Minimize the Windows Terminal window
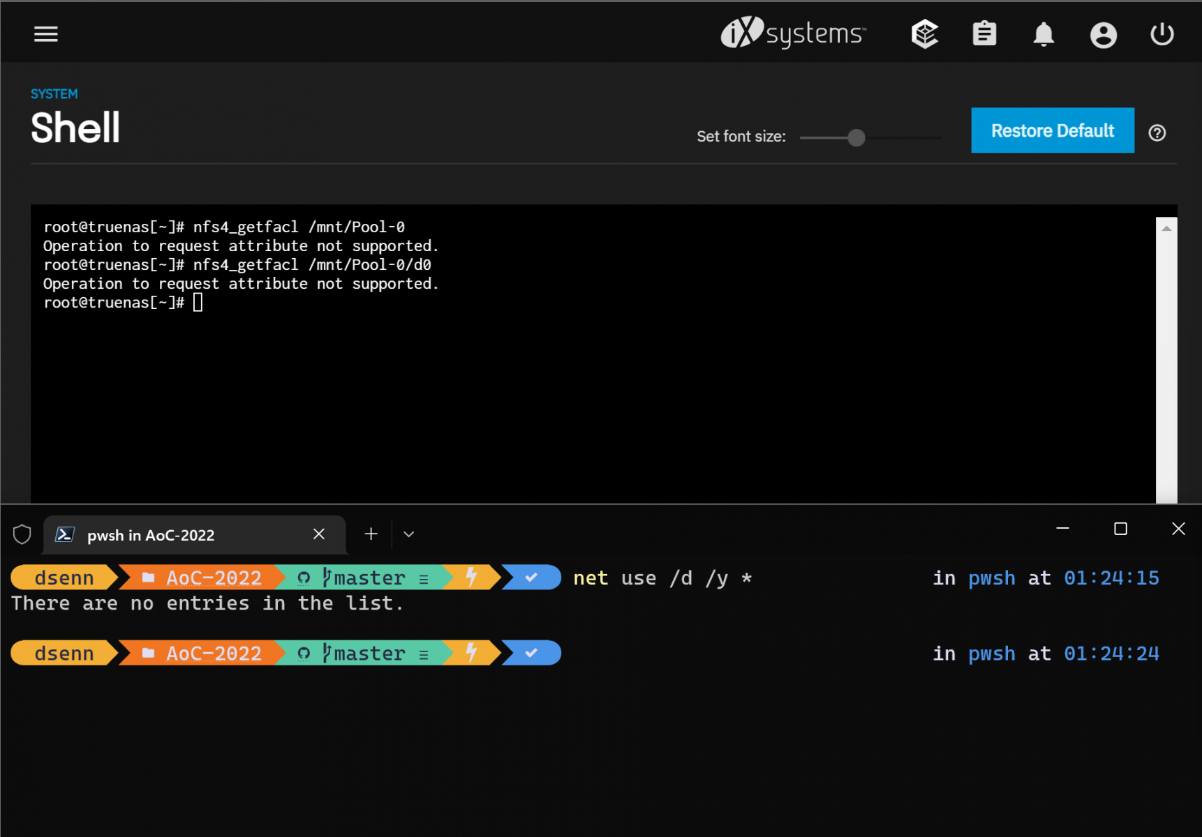 (x=1062, y=529)
